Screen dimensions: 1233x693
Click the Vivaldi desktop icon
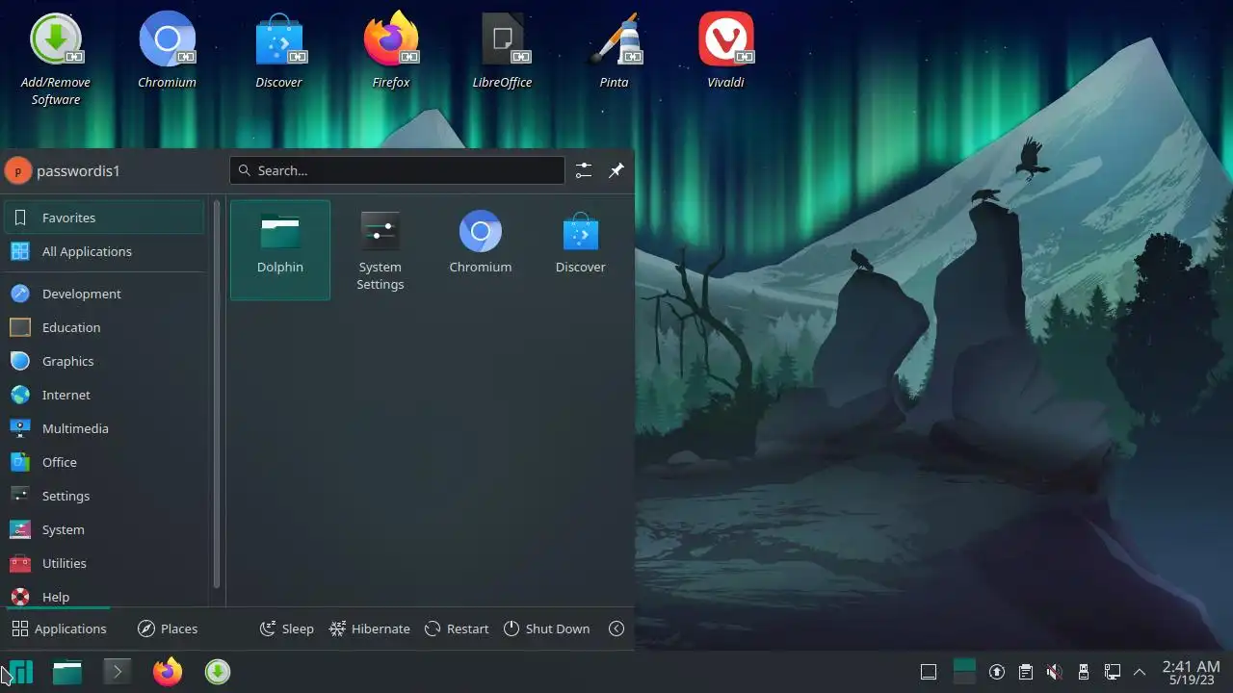[x=726, y=50]
